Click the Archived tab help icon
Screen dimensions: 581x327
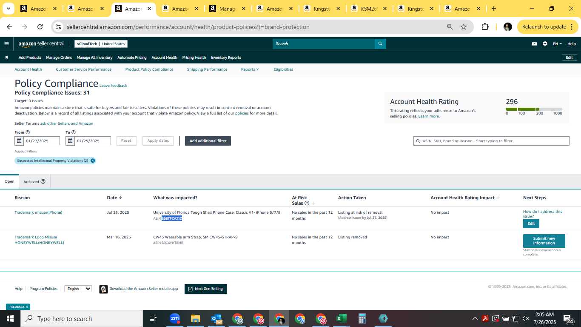click(x=43, y=181)
